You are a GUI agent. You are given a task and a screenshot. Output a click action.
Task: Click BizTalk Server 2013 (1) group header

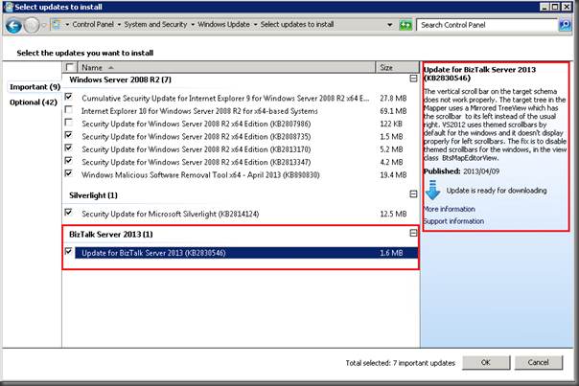click(x=111, y=235)
